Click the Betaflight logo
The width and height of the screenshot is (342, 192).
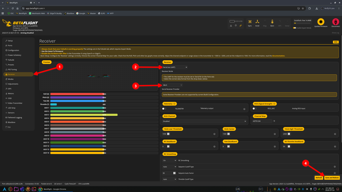point(20,23)
